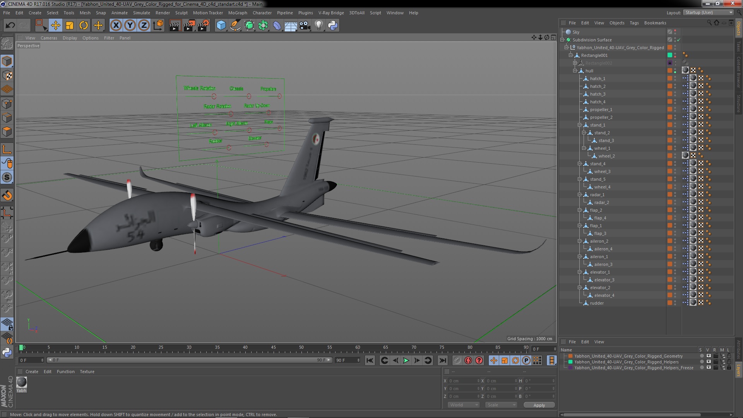Toggle solo for Rigged_Helpers layer

(x=702, y=362)
